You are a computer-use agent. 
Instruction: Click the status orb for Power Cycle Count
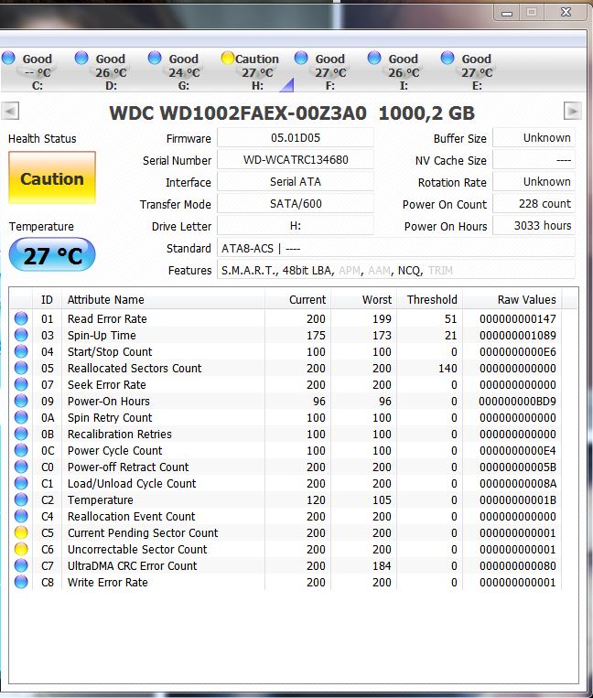[21, 450]
